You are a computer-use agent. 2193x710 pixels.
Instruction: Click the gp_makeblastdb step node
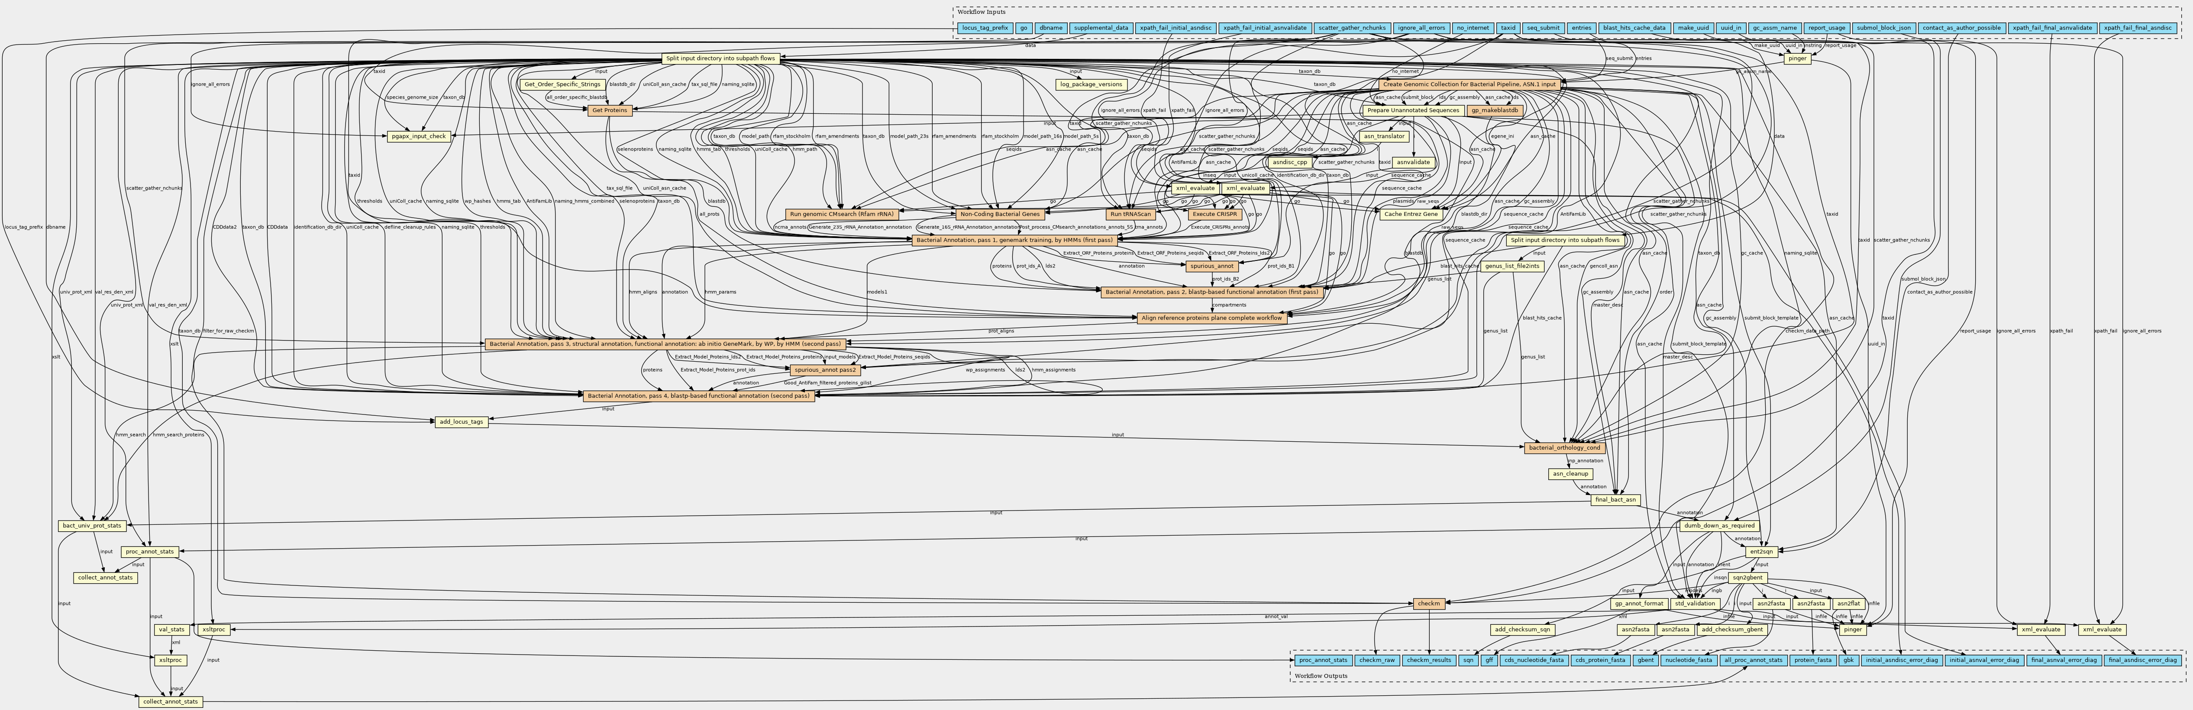[x=1494, y=110]
